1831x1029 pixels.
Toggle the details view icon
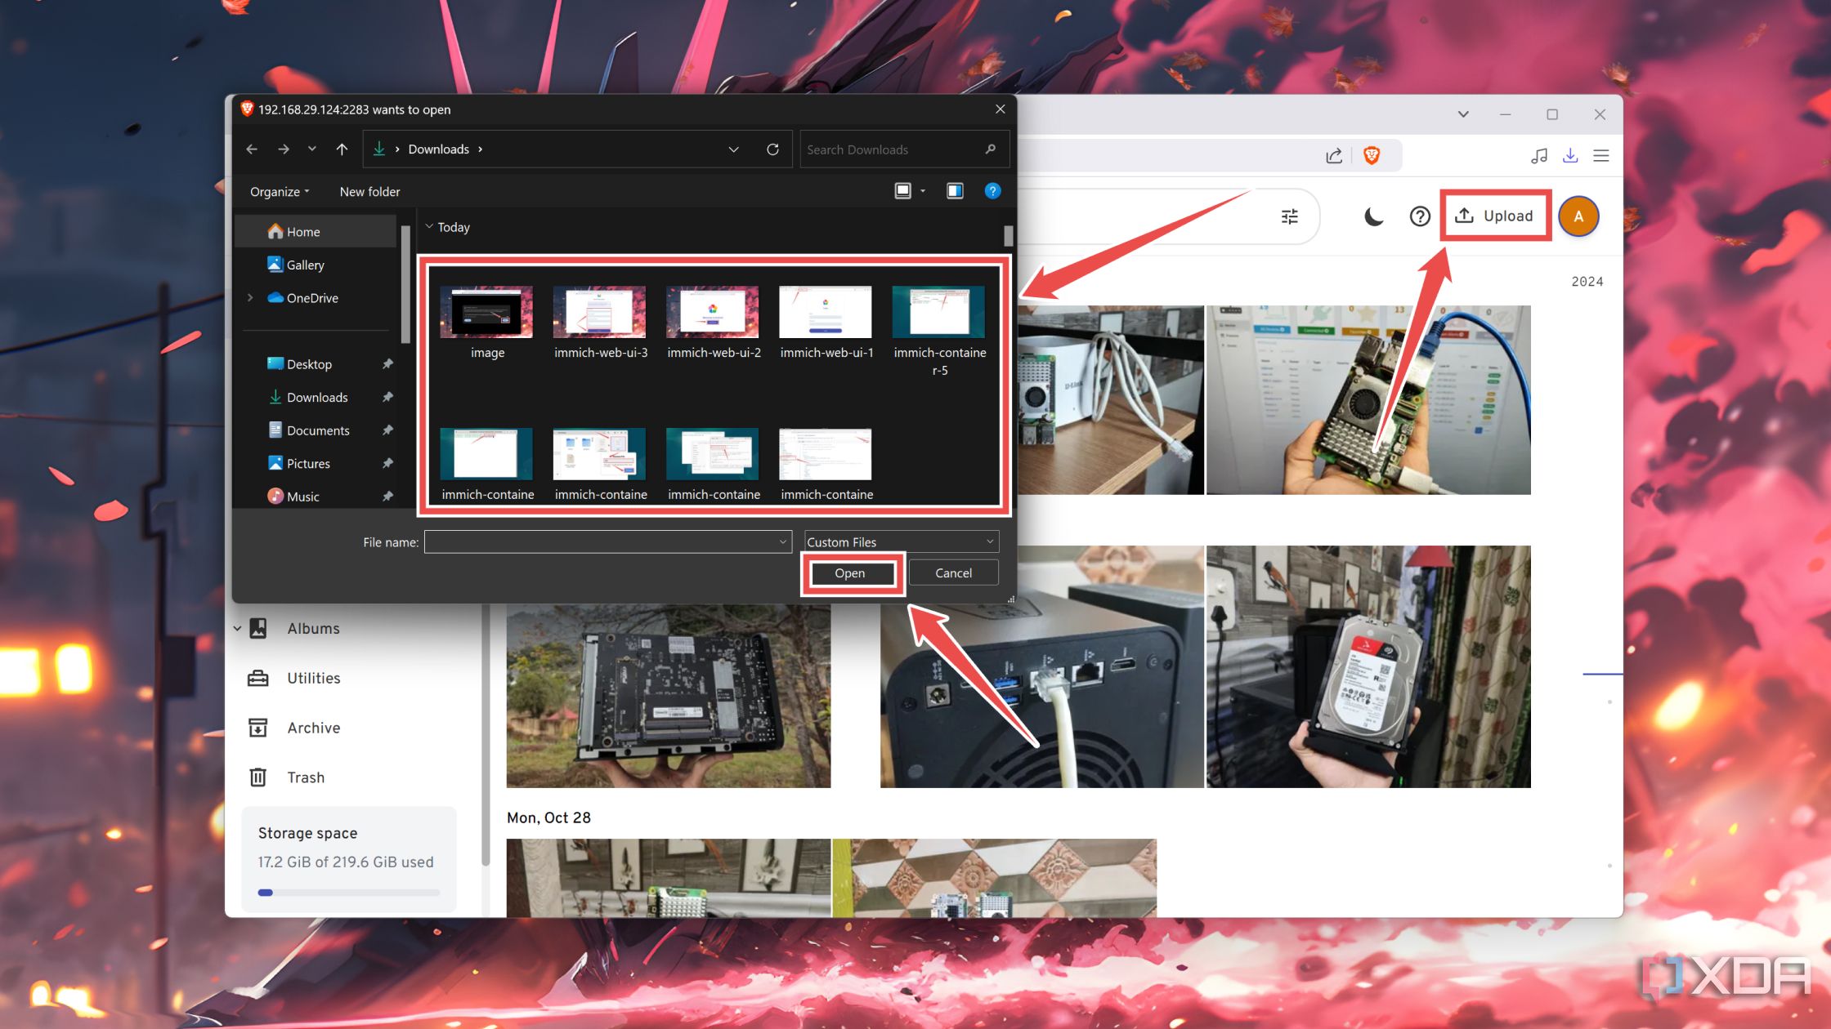(953, 191)
